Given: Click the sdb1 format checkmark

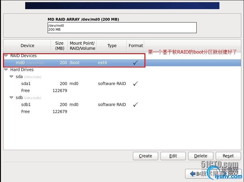Looking at the screenshot, I should tap(136, 105).
